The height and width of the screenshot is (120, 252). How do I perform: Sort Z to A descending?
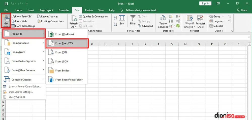pyautogui.click(x=115, y=24)
